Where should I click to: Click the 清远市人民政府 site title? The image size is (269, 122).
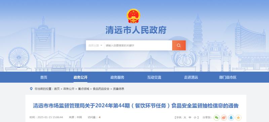point(136,30)
